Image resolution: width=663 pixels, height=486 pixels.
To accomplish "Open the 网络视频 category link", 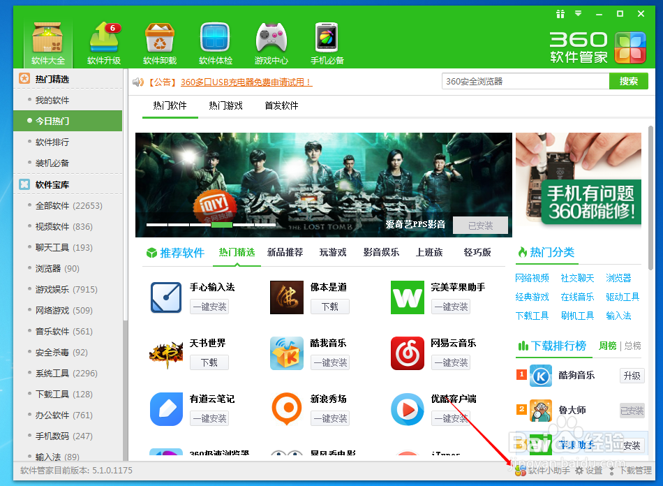I will (532, 278).
